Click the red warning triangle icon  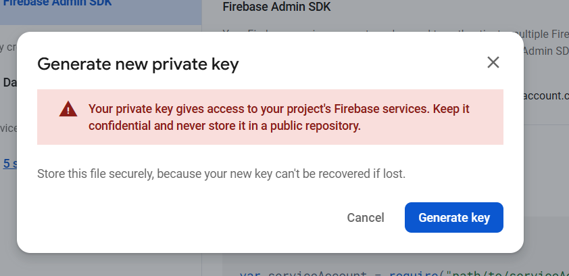tap(68, 109)
